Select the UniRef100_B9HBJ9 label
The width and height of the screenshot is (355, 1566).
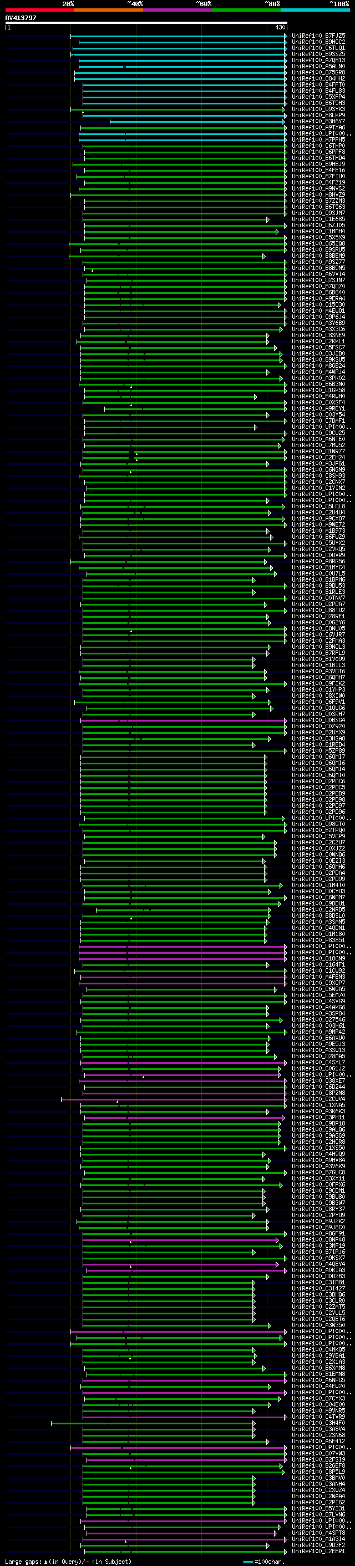click(x=318, y=164)
